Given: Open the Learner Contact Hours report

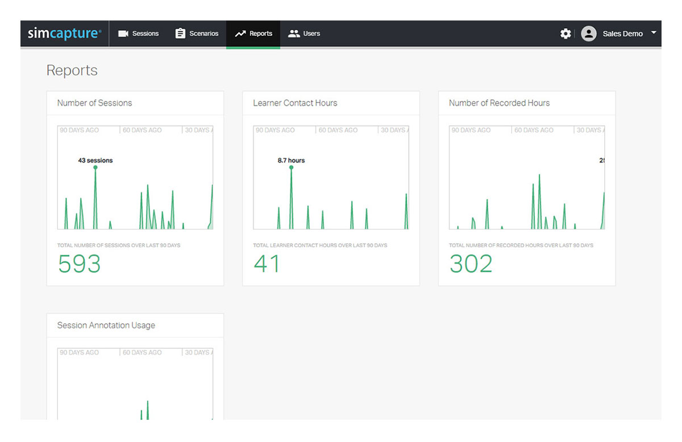Looking at the screenshot, I should click(x=295, y=103).
